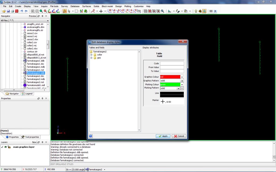Screen dimensions: 276x172
Task: Click the red Reset graphics icon
Action: pyautogui.click(x=16, y=11)
